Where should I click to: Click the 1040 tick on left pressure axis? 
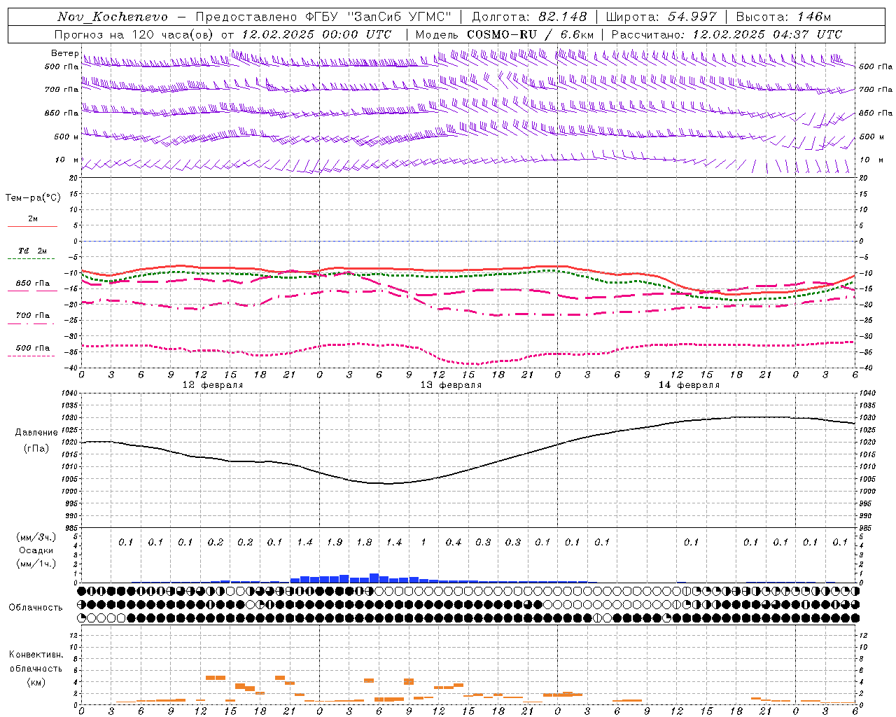tap(69, 394)
